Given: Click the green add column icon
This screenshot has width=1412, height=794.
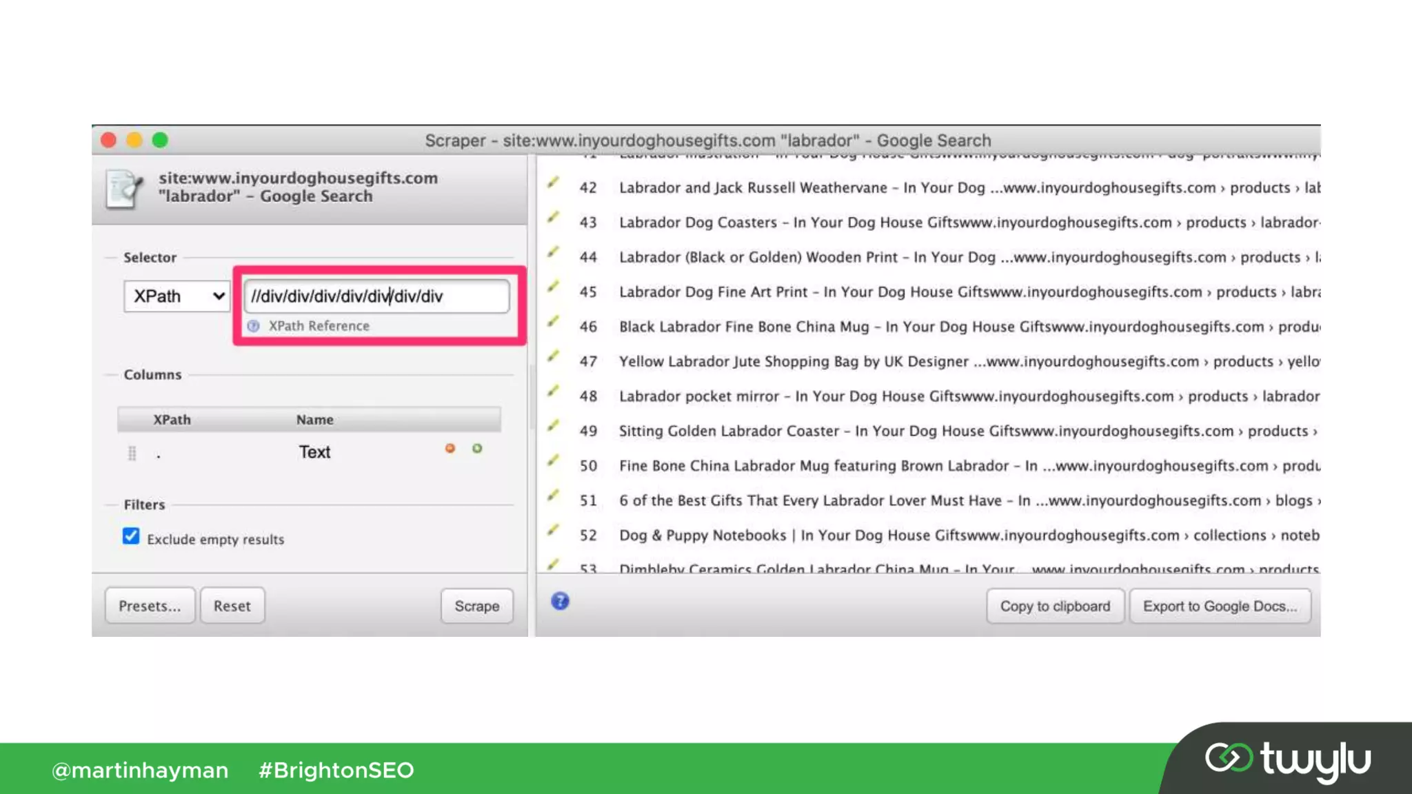Looking at the screenshot, I should (477, 449).
